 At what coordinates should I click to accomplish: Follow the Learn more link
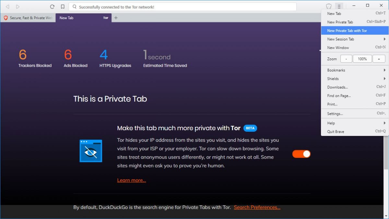(132, 180)
